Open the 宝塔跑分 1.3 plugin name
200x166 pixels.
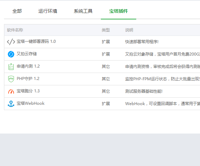(28, 91)
